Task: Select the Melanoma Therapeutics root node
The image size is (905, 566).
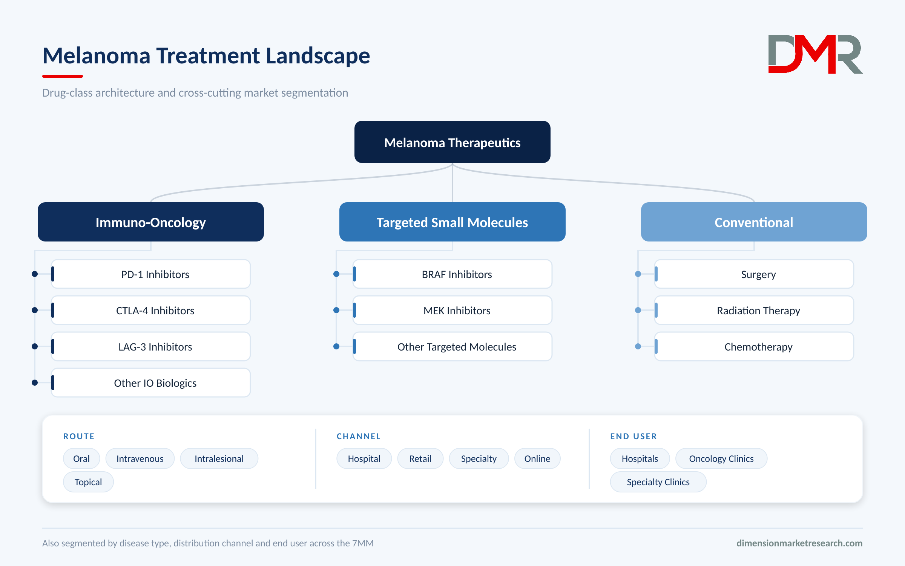Action: point(452,142)
